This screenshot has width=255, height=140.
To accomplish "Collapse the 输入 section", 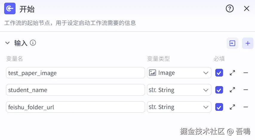I will click(7, 43).
